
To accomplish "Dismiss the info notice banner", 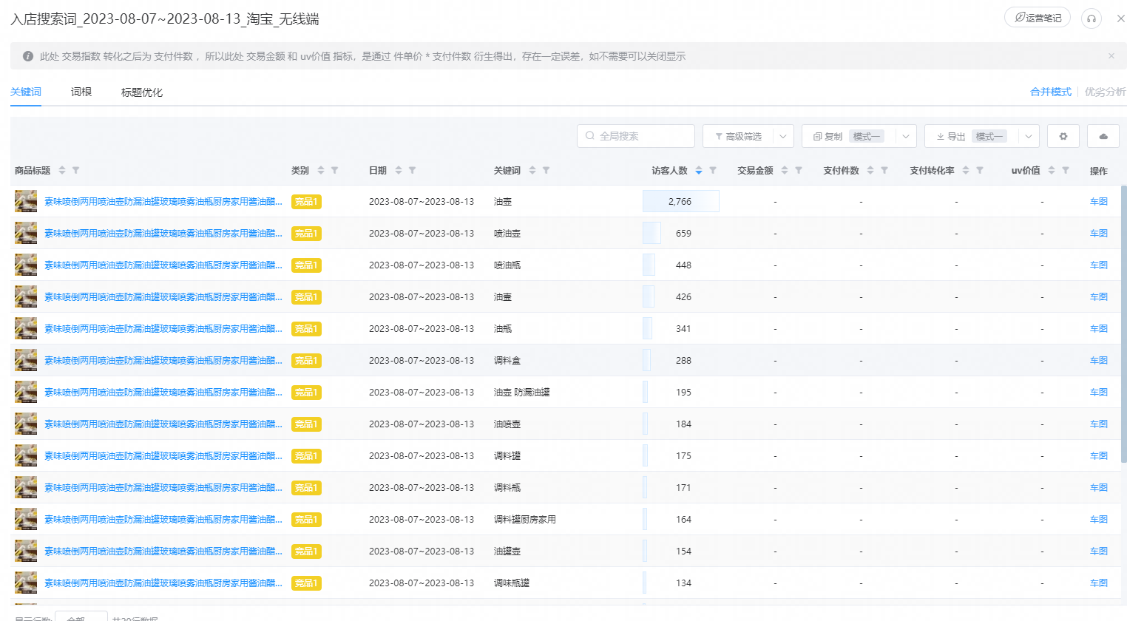I will [1111, 56].
